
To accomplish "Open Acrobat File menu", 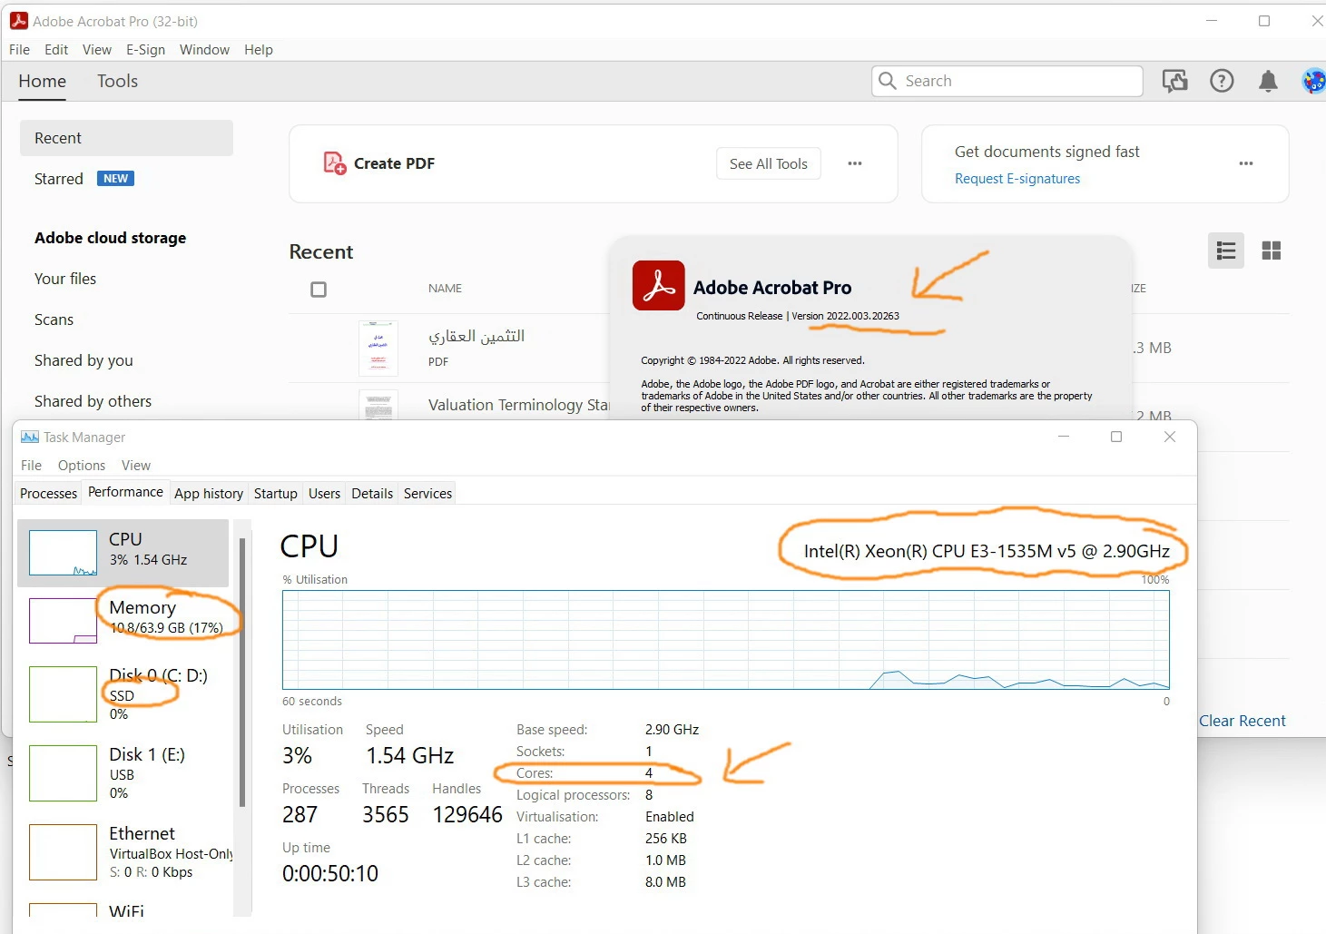I will 19,50.
